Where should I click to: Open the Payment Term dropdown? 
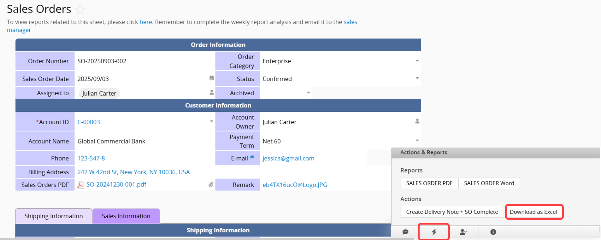(x=417, y=141)
